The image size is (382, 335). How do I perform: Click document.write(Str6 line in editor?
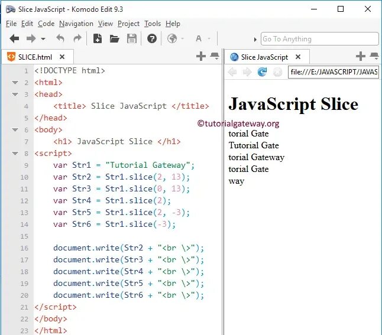(128, 295)
